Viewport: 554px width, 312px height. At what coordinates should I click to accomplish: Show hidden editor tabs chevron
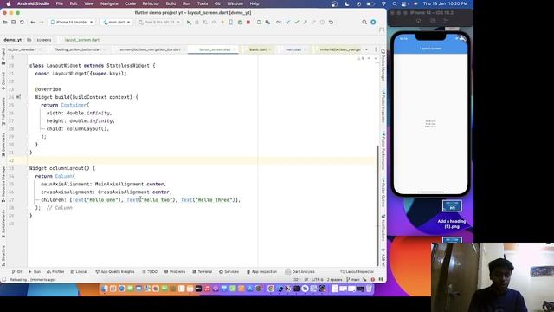366,49
